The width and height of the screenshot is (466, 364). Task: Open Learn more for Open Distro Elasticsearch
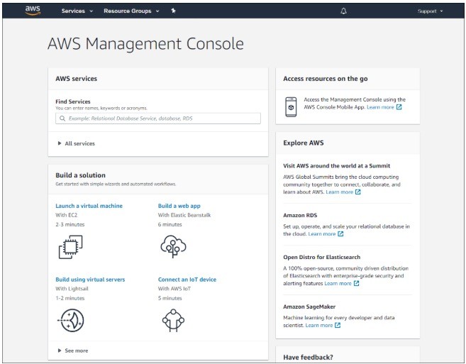(338, 283)
